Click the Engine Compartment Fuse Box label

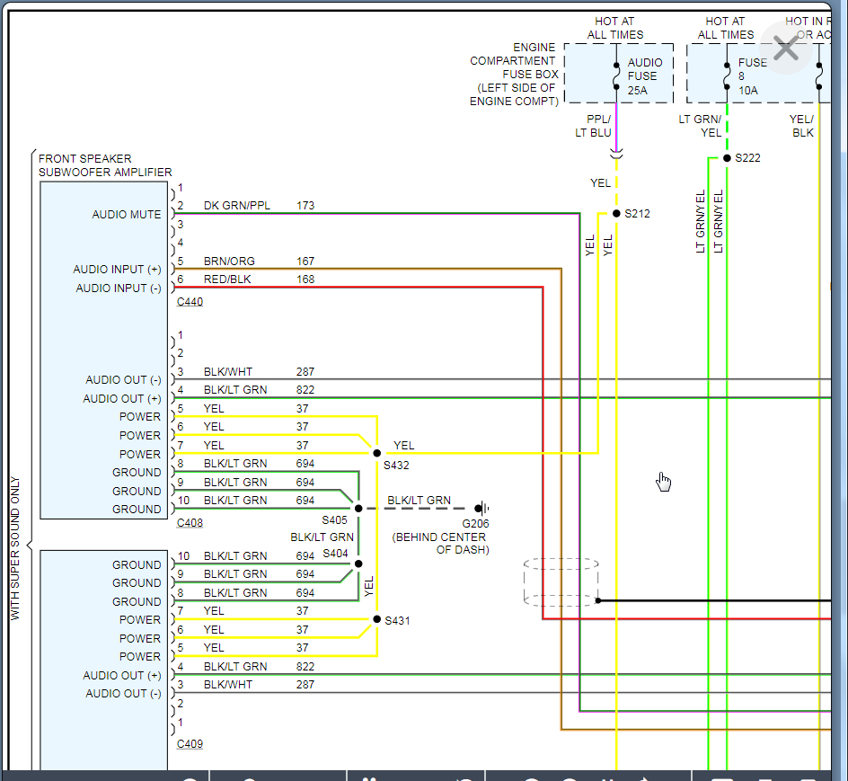pos(514,75)
